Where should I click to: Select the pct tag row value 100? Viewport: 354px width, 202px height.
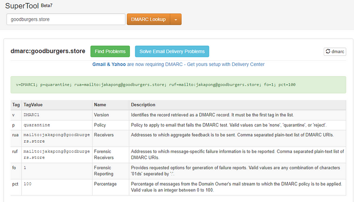57,187
